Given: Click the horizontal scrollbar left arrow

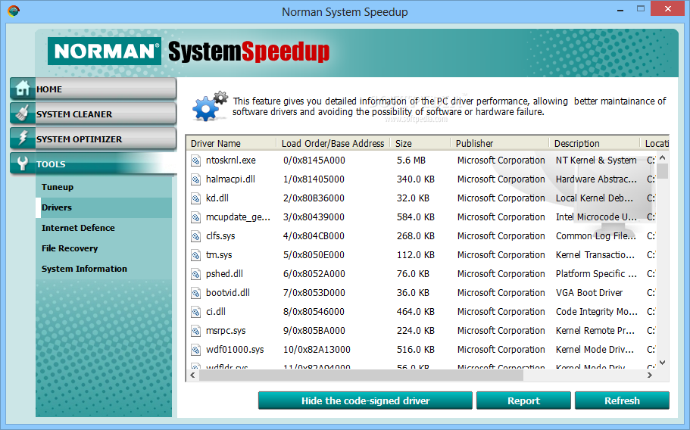Looking at the screenshot, I should tap(192, 375).
